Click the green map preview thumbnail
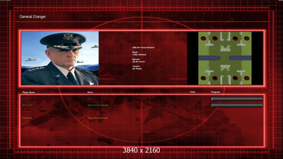 (225, 58)
